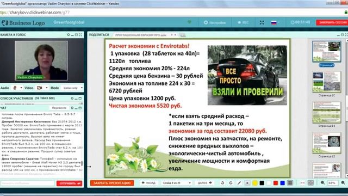The height and width of the screenshot is (196, 348).
Task: Select the line thickness tool
Action: point(302,183)
